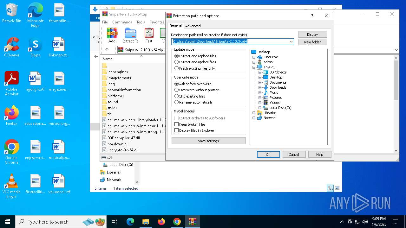Select Extract and update files option

point(195,62)
